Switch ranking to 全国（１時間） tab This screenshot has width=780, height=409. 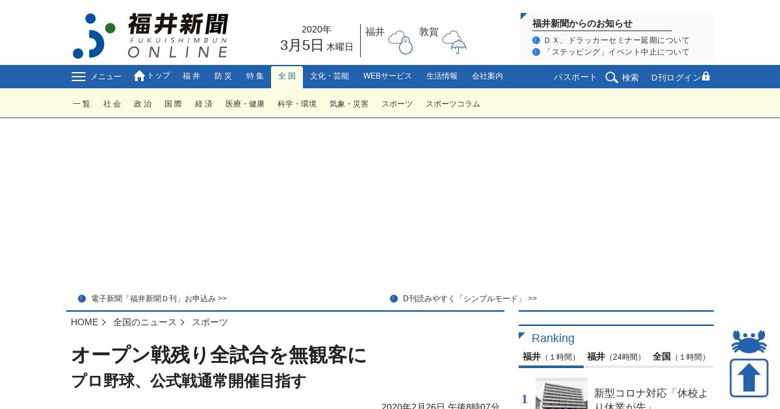(681, 357)
